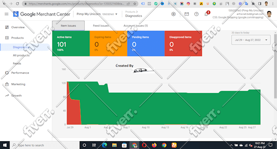Select Diagnostics in the sidebar
277x149 pixels.
(x=25, y=47)
